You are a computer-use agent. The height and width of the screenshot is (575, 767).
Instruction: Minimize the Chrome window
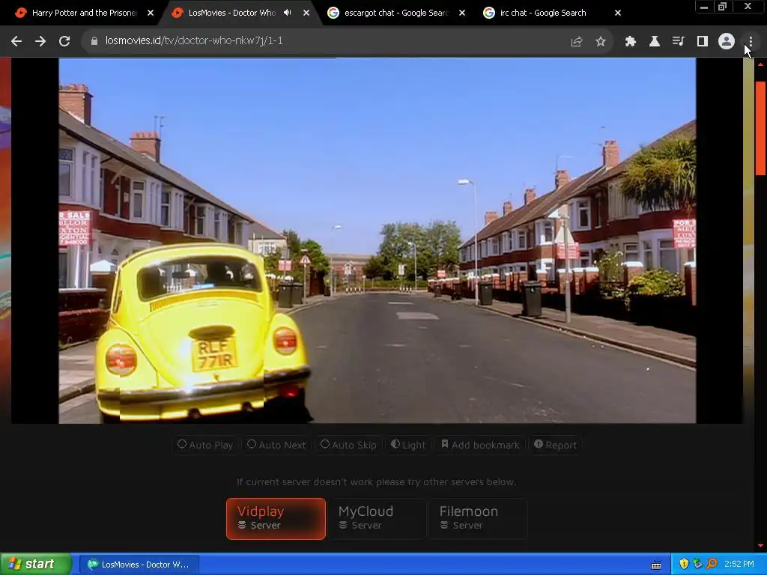[x=704, y=7]
